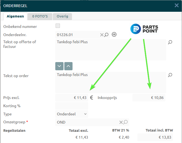The height and width of the screenshot is (143, 182).
Task: Open search for Tekst op order
Action: coord(170,75)
